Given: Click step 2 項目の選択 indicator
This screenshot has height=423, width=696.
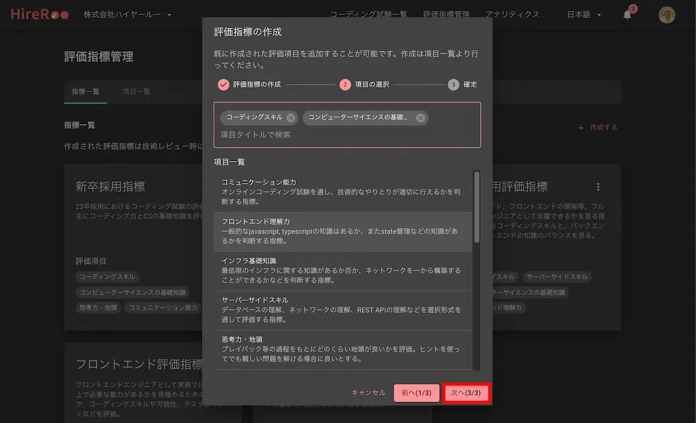Looking at the screenshot, I should pyautogui.click(x=345, y=85).
